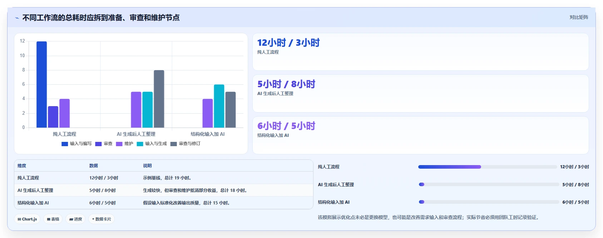Toggle 输入与生成 legend color swatch
This screenshot has height=238, width=603.
[x=140, y=144]
